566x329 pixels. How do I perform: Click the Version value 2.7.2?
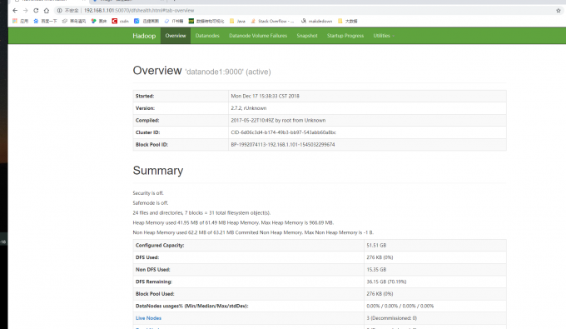pos(249,108)
